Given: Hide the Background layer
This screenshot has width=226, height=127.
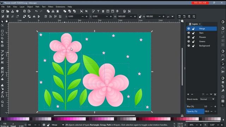Looking at the screenshot, I should point(189,46).
